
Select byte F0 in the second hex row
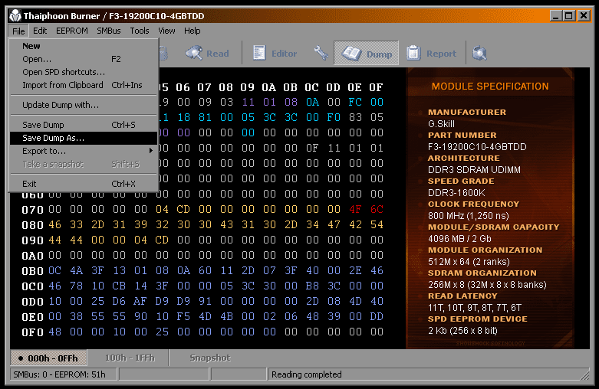(x=334, y=117)
